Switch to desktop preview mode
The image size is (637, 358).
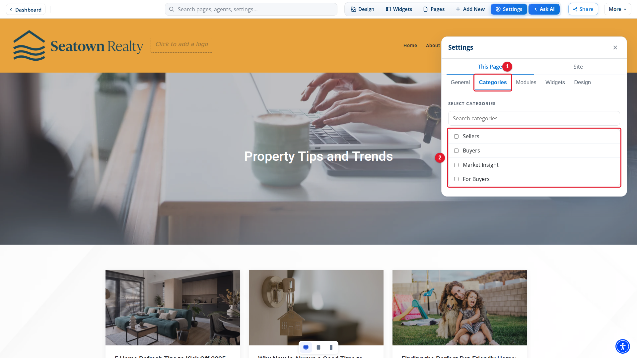point(306,347)
